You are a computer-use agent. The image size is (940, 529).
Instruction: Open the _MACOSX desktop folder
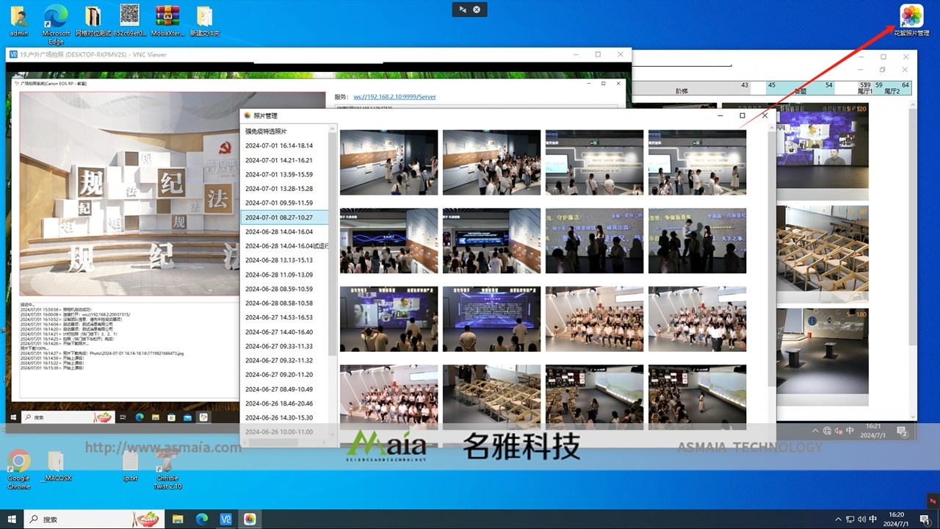click(x=56, y=466)
